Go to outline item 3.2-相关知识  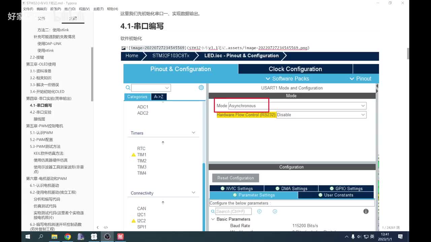coord(40,78)
